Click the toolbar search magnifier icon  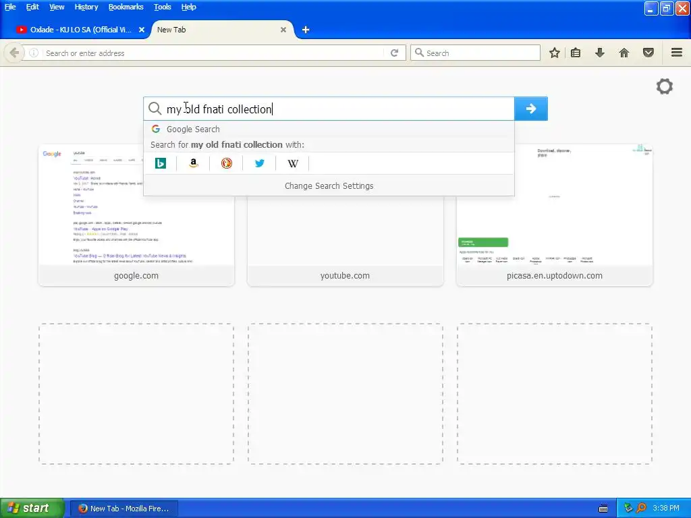click(x=419, y=53)
